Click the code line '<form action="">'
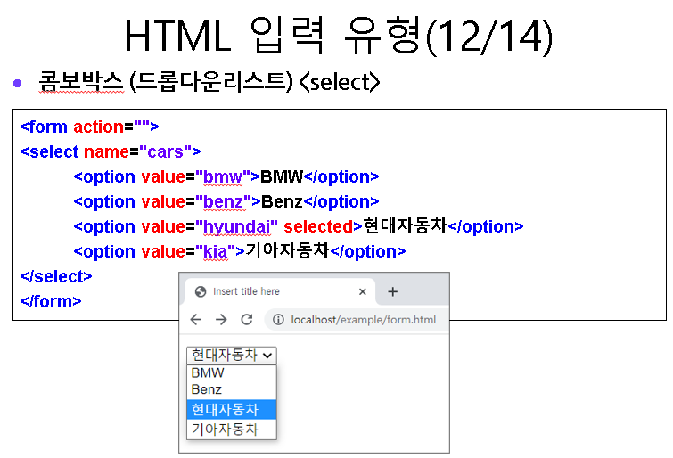The height and width of the screenshot is (458, 673). 90,127
